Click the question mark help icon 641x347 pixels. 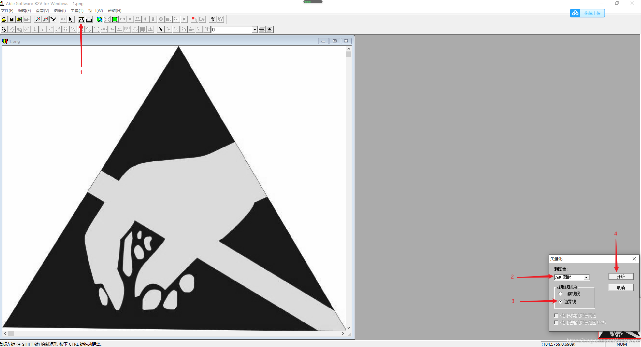(212, 19)
